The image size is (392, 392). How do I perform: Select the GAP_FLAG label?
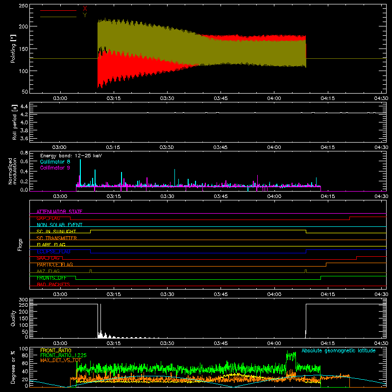tap(48, 218)
